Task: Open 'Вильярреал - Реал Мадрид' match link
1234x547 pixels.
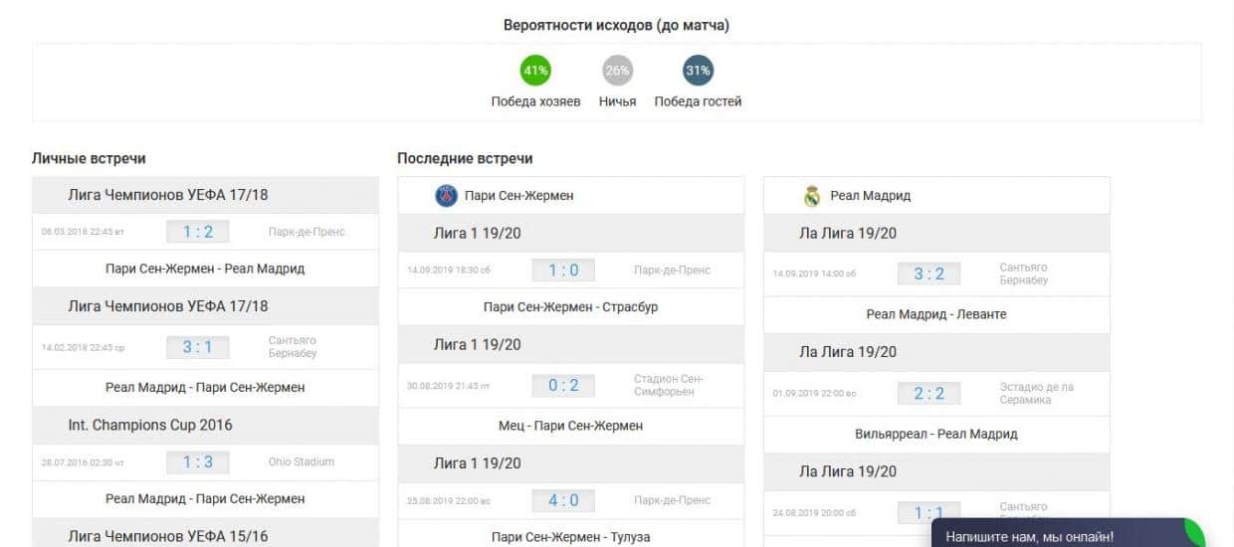Action: [936, 434]
